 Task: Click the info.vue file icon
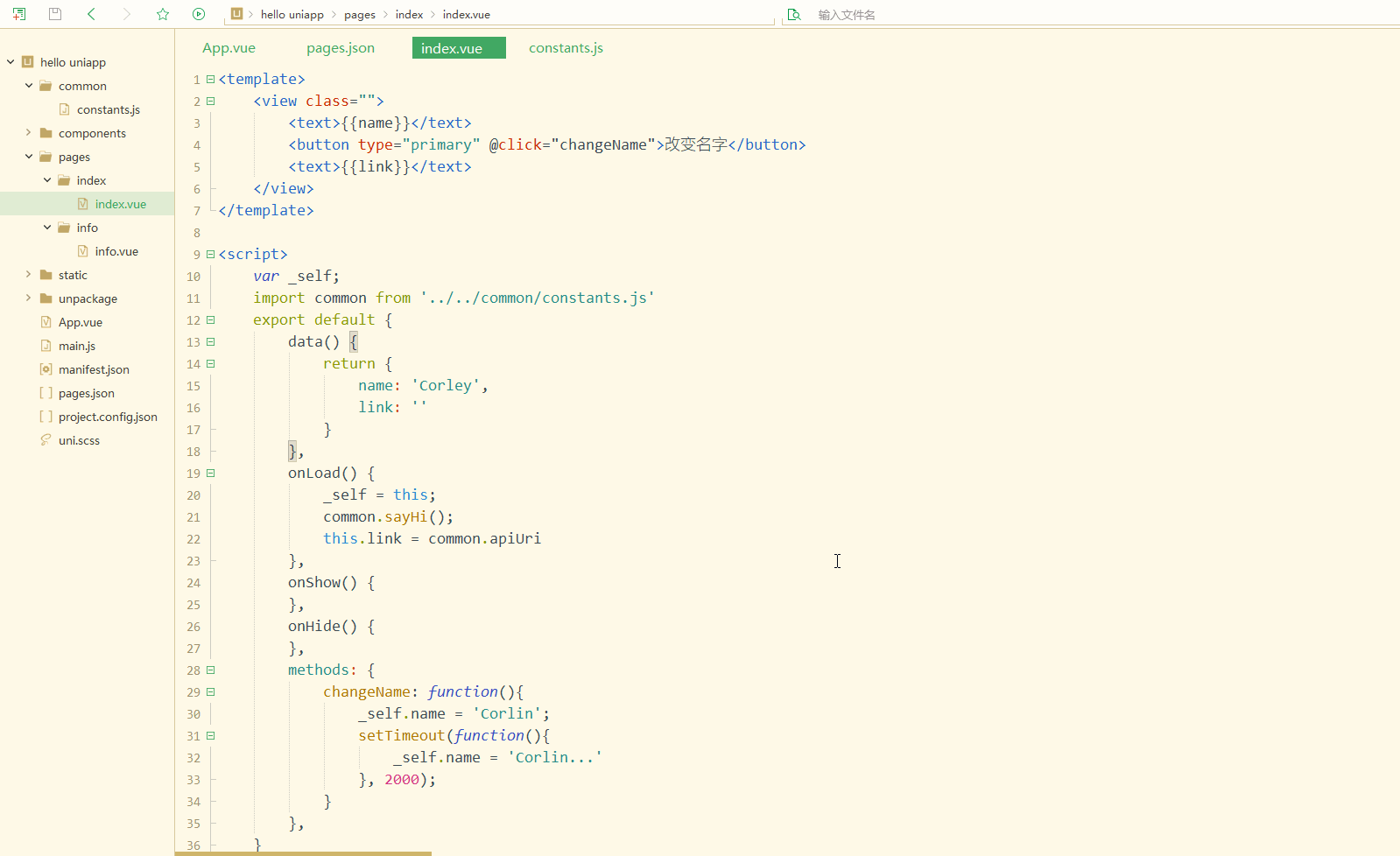pyautogui.click(x=82, y=251)
